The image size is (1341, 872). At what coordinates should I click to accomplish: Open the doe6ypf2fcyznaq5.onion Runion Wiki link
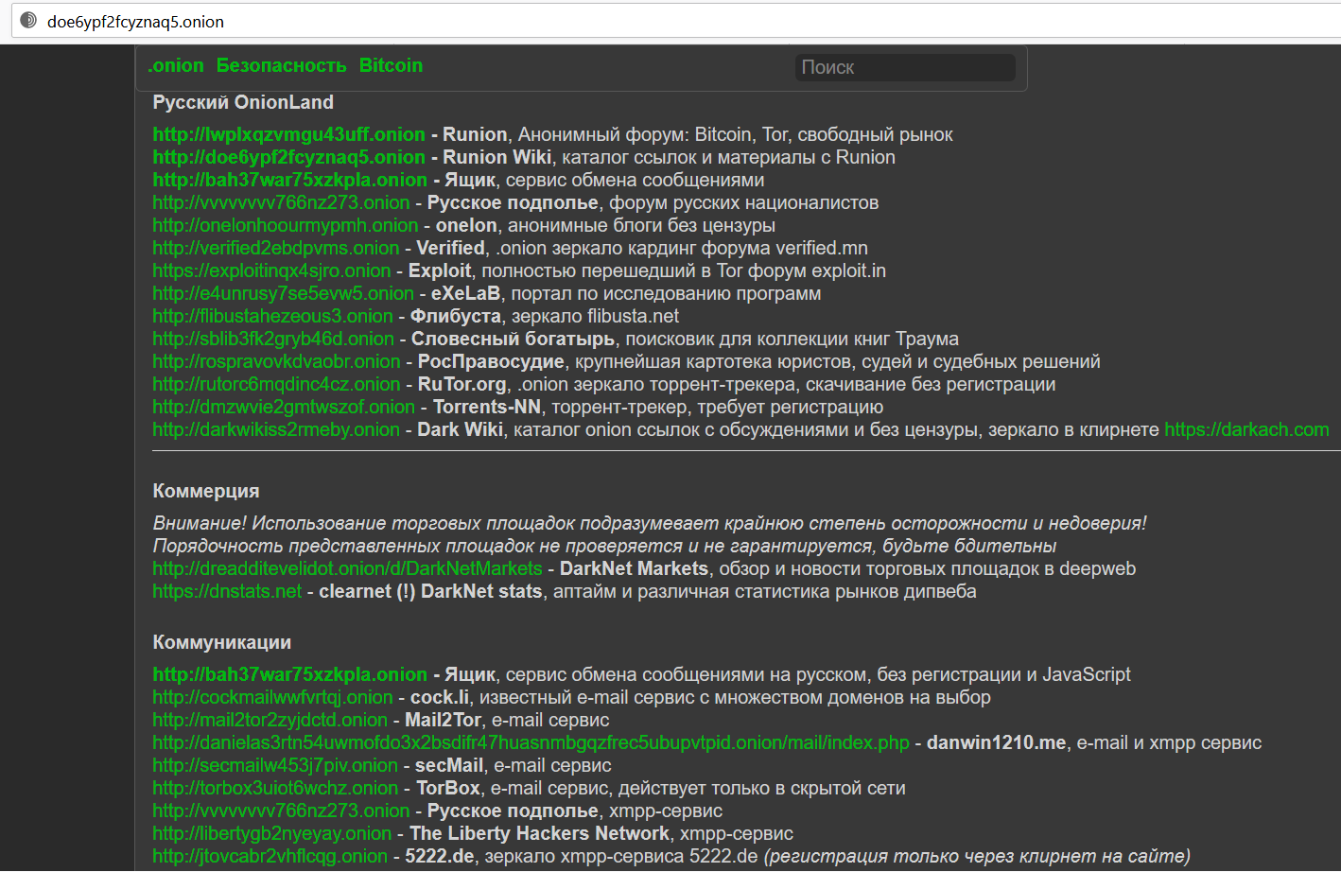[289, 157]
